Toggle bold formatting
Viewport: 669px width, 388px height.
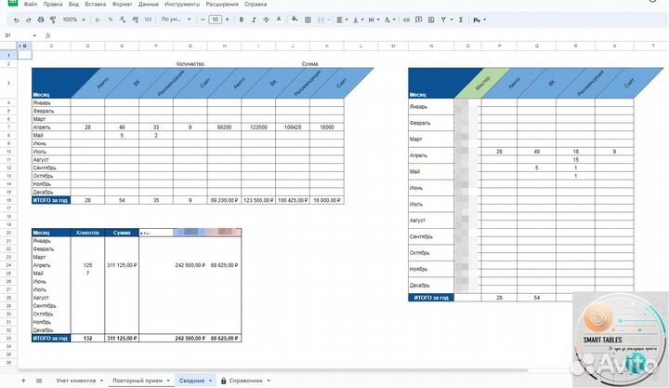[x=241, y=20]
